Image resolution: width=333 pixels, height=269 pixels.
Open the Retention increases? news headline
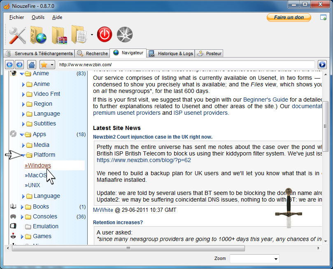(118, 223)
